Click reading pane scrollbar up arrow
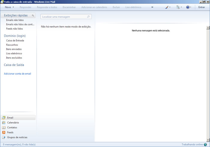The image size is (210, 147). pyautogui.click(x=208, y=28)
